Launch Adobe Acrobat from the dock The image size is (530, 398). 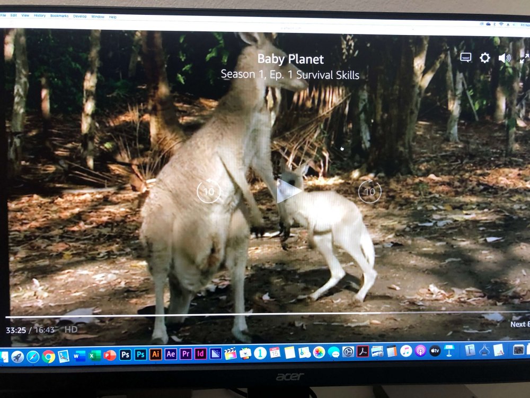pyautogui.click(x=363, y=352)
